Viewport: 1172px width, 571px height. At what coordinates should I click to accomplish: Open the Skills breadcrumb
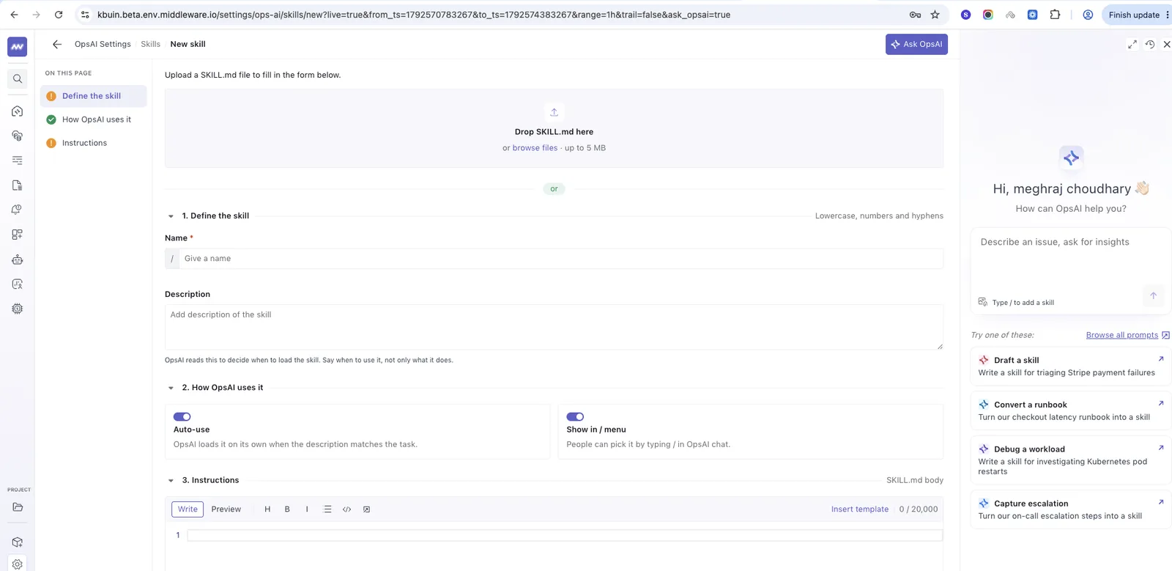pos(150,44)
